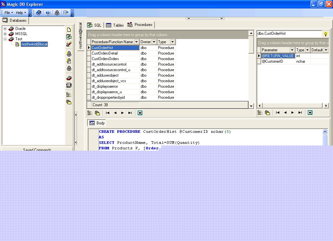
Task: Click the second padlock icon with small document
Action: click(x=69, y=61)
